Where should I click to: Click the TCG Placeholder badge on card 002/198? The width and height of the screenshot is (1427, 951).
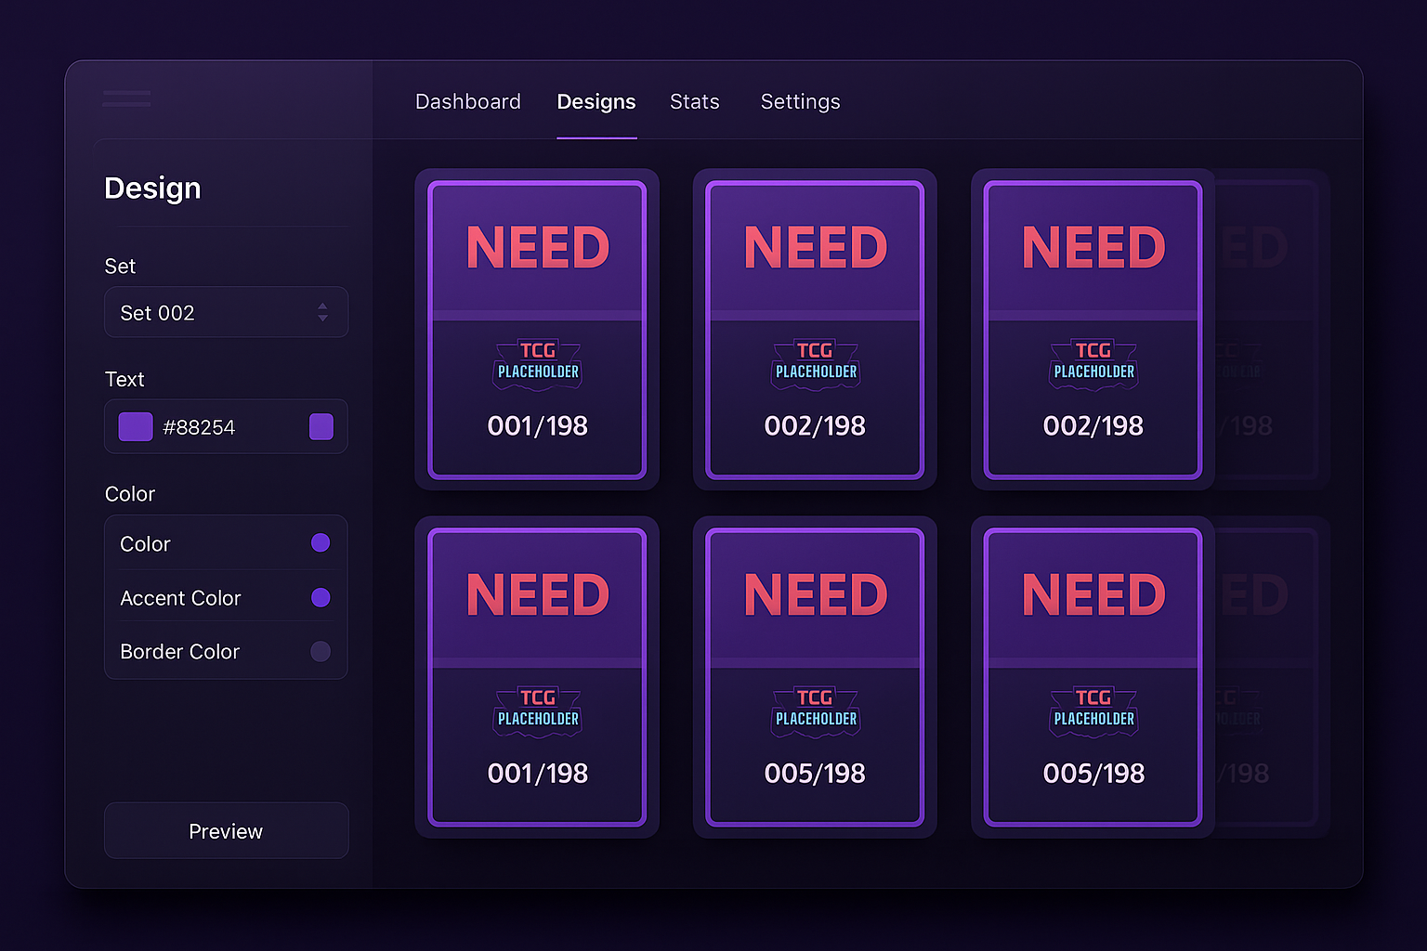click(x=815, y=364)
